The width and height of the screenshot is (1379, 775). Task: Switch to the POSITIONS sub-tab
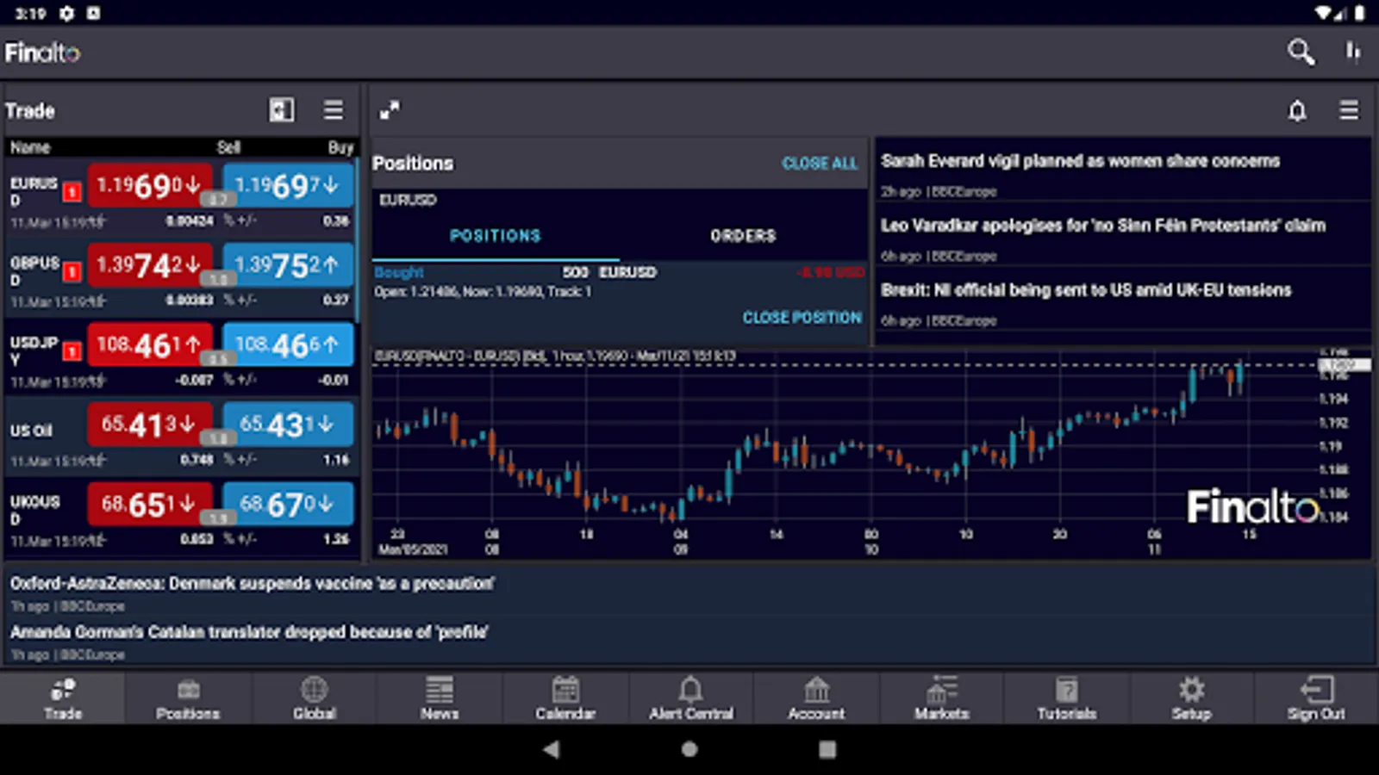[x=496, y=236]
